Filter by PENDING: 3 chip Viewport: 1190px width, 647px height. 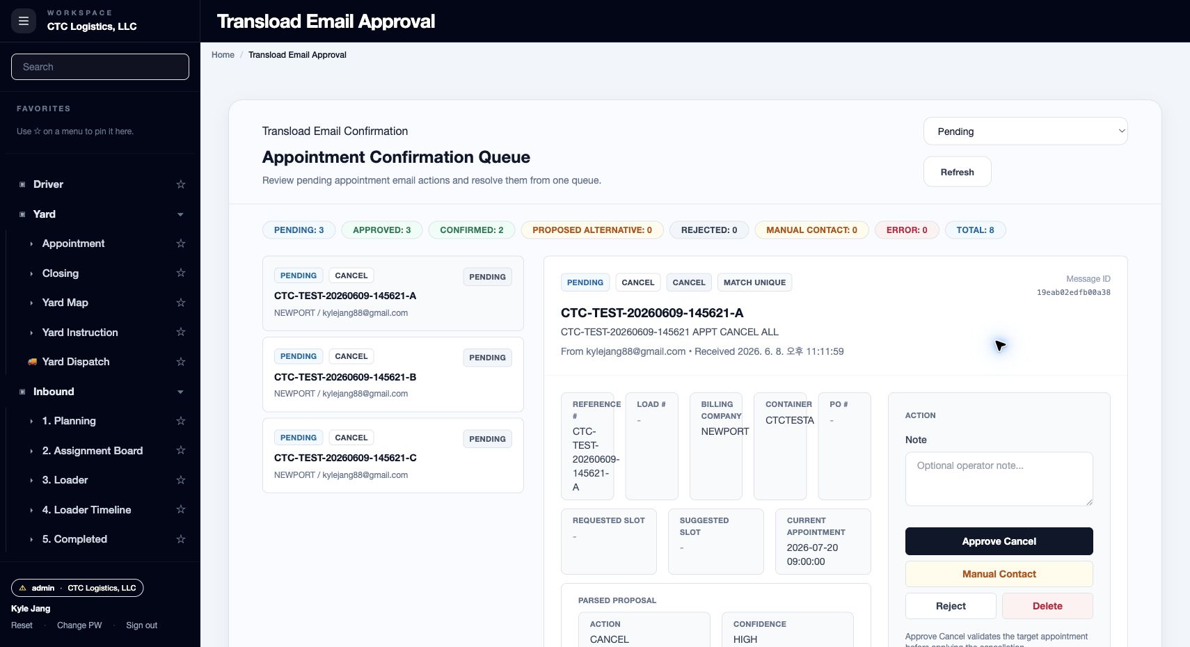[299, 230]
